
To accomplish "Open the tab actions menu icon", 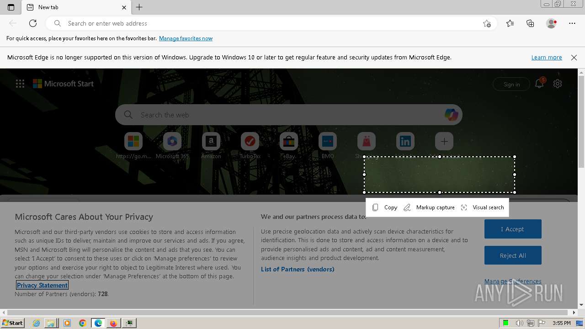I will [x=11, y=7].
